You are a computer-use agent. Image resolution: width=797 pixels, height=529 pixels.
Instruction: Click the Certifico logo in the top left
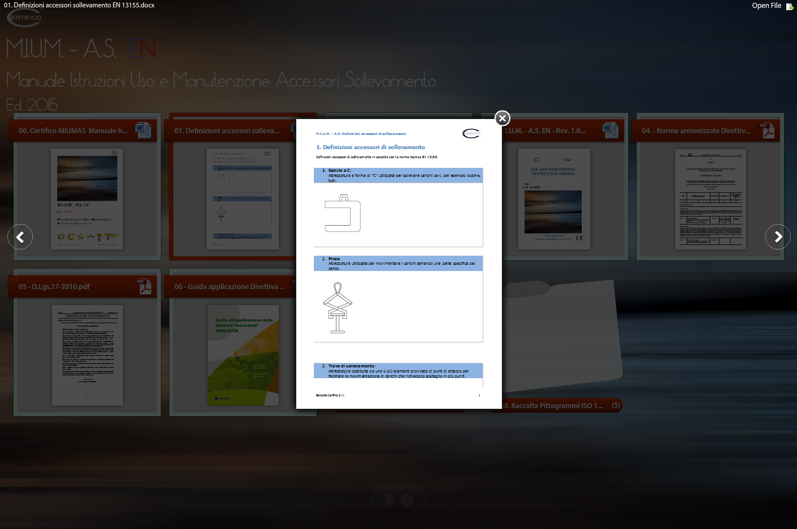coord(24,18)
